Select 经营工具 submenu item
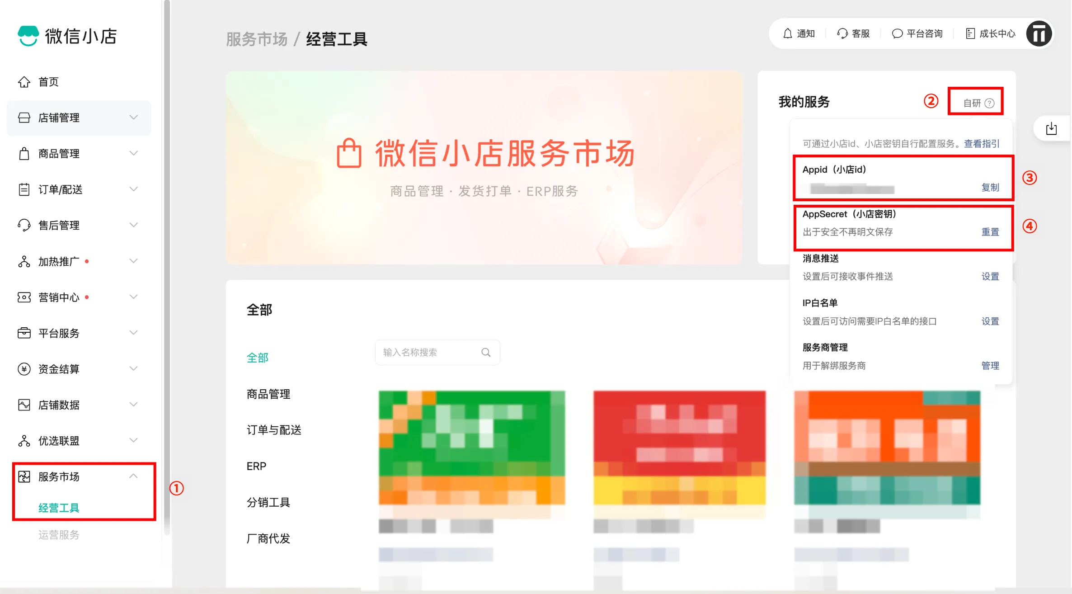The image size is (1072, 594). pos(59,508)
